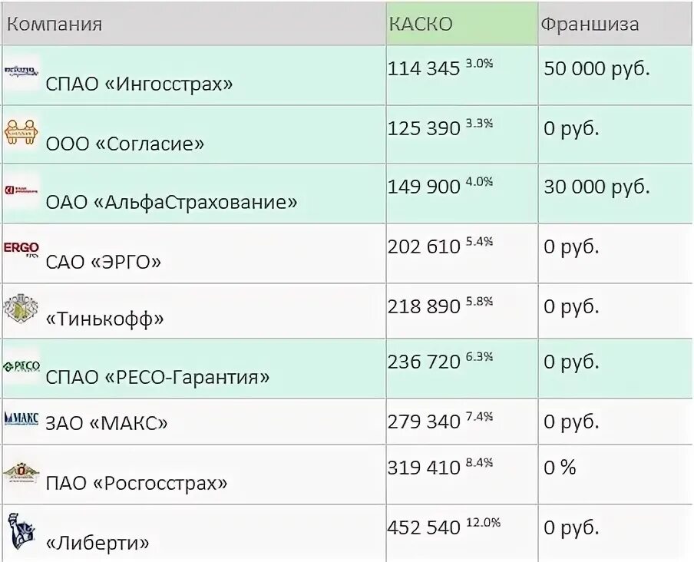The width and height of the screenshot is (694, 562).
Task: Click the Ingosstrakh company logo
Action: 21,70
